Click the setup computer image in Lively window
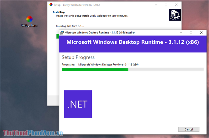Screen dimensions: 209x138 click(175, 15)
